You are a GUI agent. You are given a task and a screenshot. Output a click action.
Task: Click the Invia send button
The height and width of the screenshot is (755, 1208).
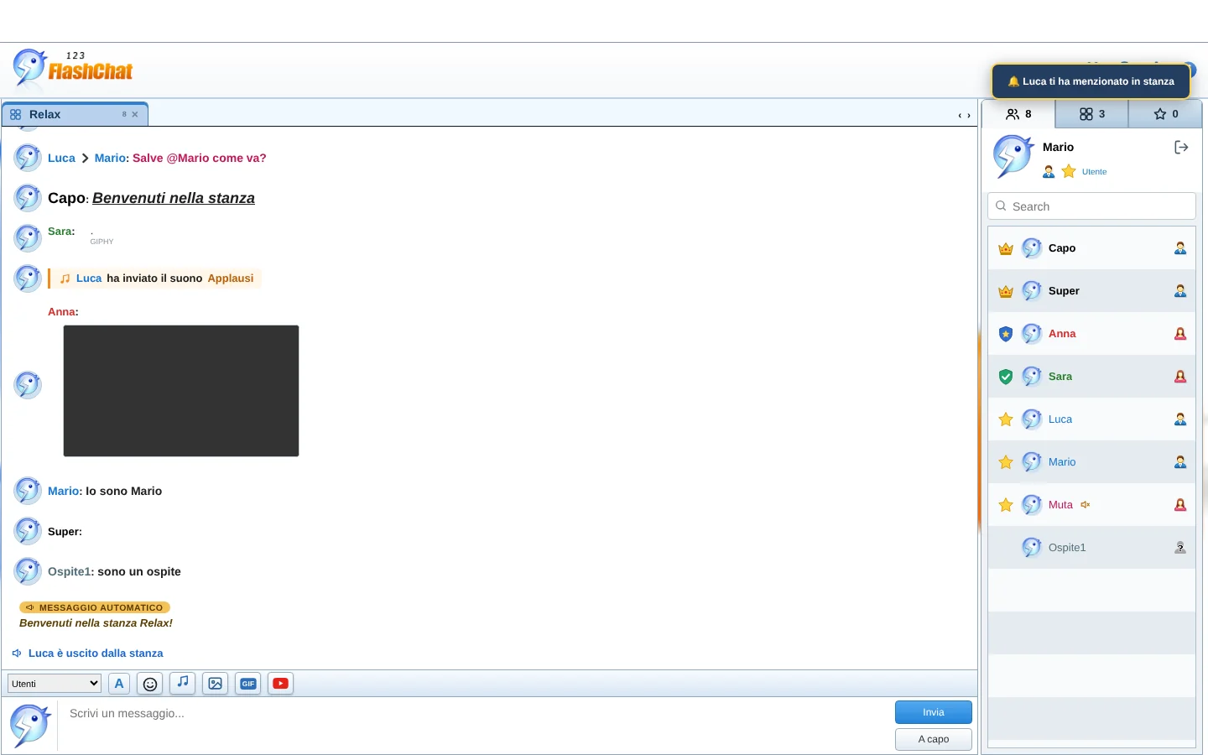[934, 712]
